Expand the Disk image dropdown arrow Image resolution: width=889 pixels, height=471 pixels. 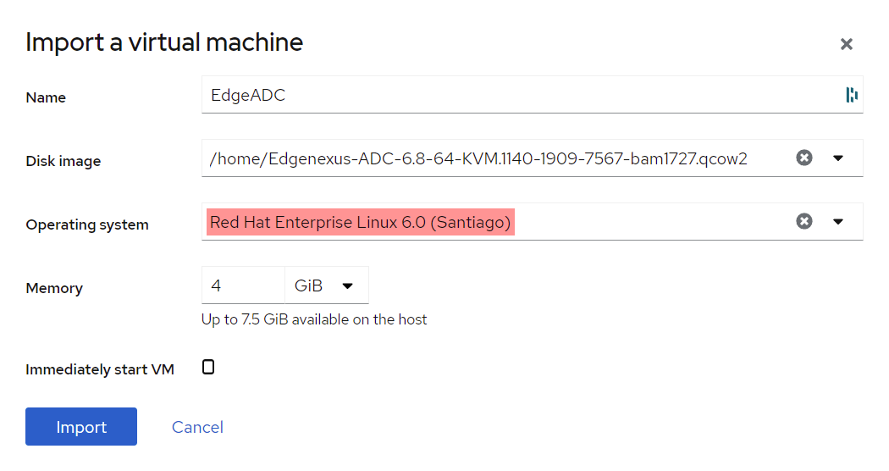(838, 158)
